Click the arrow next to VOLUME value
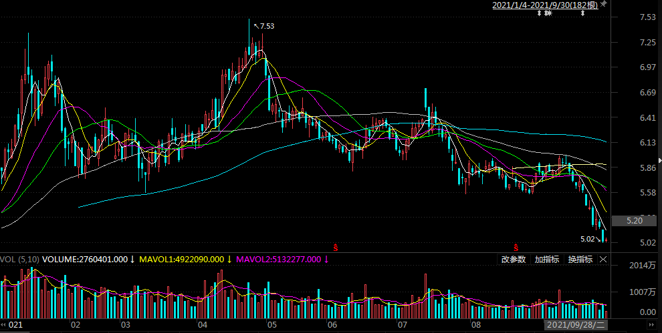Image resolution: width=662 pixels, height=333 pixels. pos(132,260)
